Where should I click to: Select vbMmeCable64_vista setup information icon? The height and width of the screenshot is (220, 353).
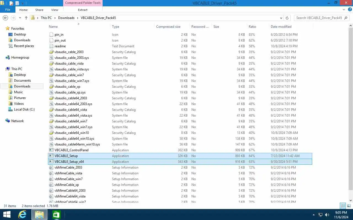coord(51,196)
